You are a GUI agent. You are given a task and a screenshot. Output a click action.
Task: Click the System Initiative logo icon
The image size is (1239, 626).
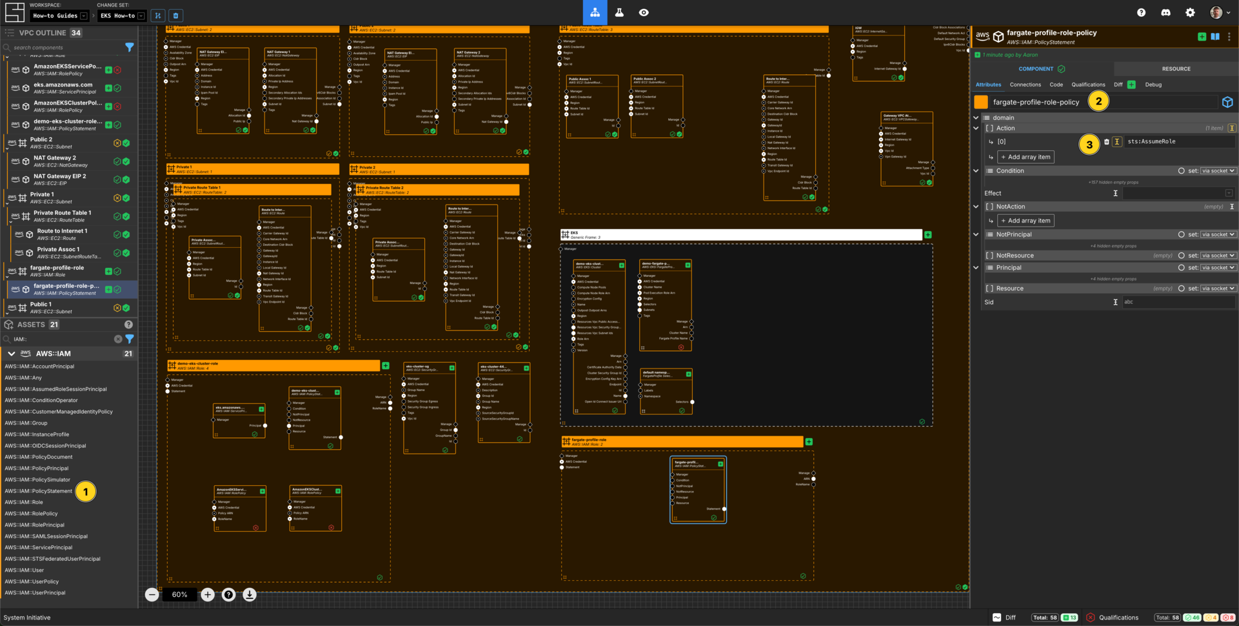coord(14,12)
